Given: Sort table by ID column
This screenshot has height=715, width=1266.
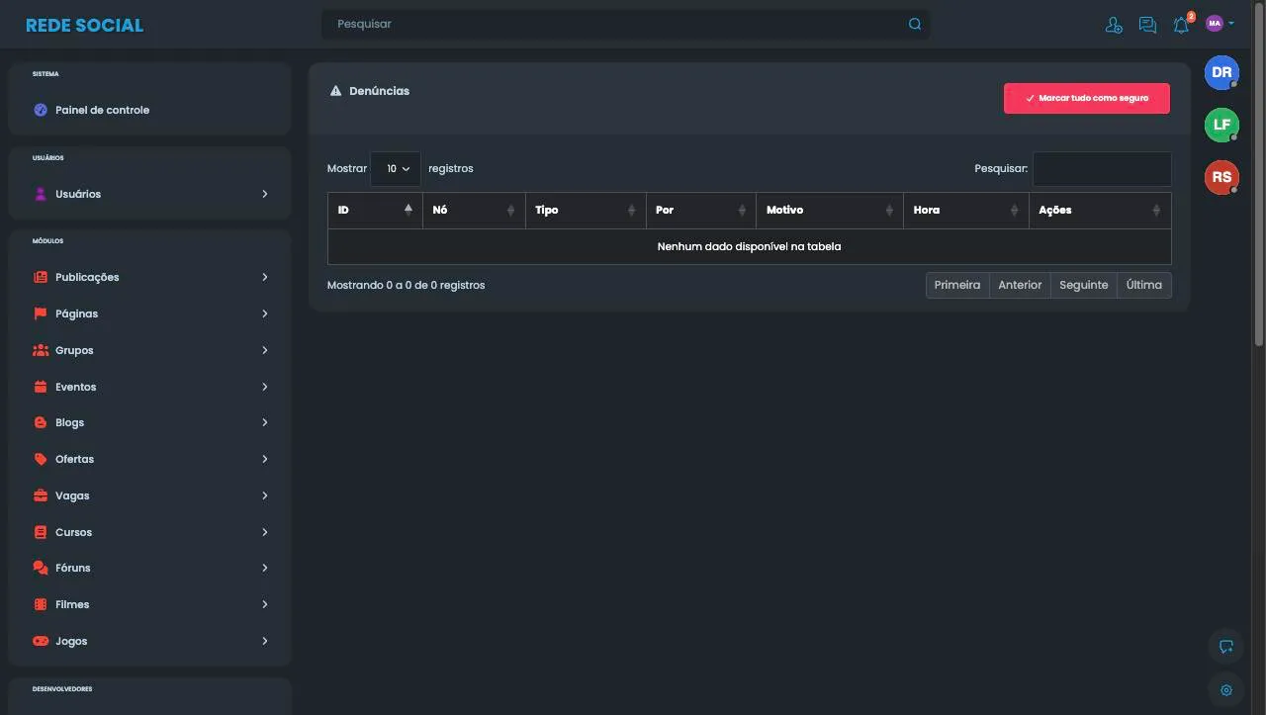Looking at the screenshot, I should pyautogui.click(x=375, y=211).
